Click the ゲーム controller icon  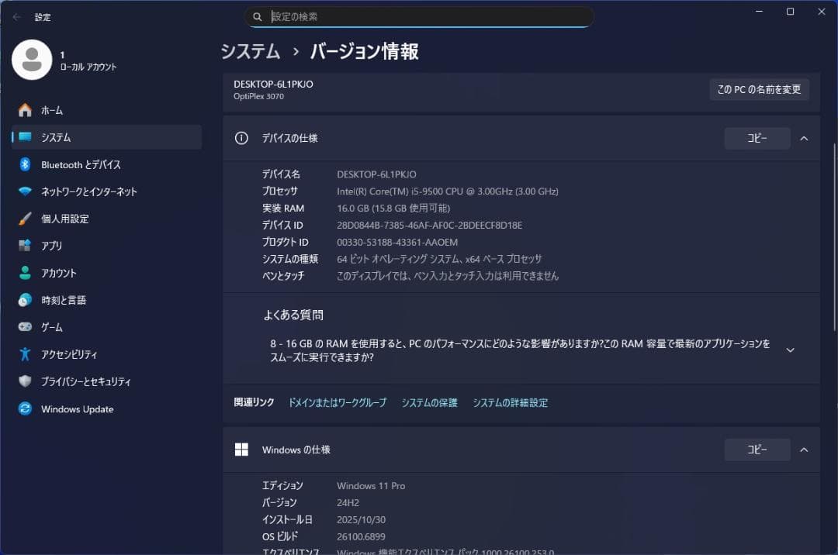(23, 327)
